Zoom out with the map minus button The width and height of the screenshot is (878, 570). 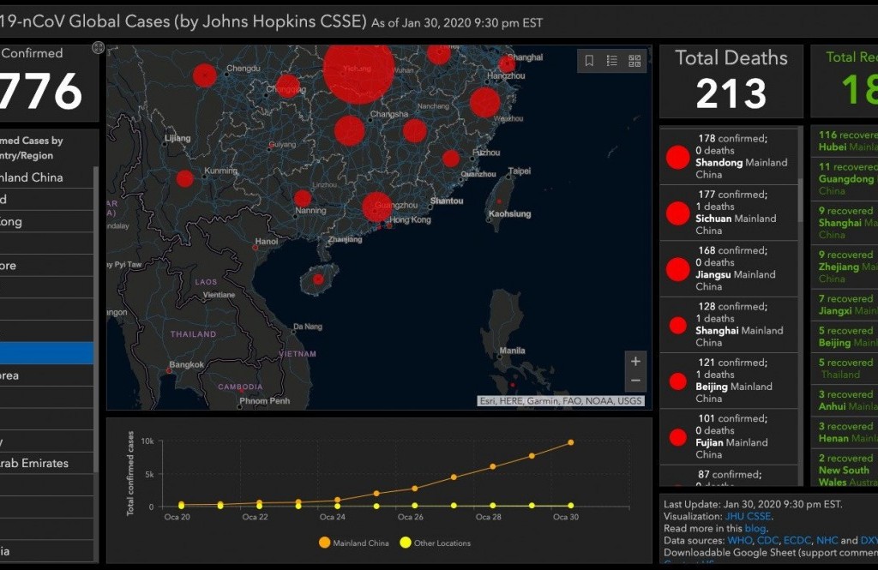click(x=635, y=381)
